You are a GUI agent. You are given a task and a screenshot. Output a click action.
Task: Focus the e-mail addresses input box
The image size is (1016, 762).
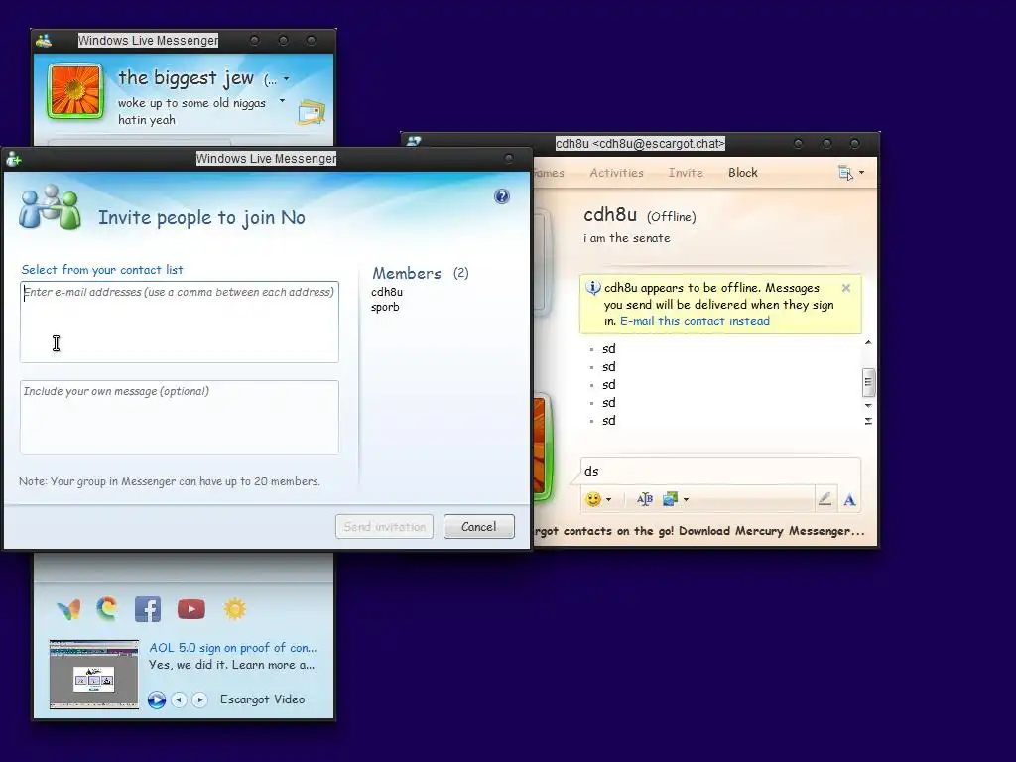180,322
